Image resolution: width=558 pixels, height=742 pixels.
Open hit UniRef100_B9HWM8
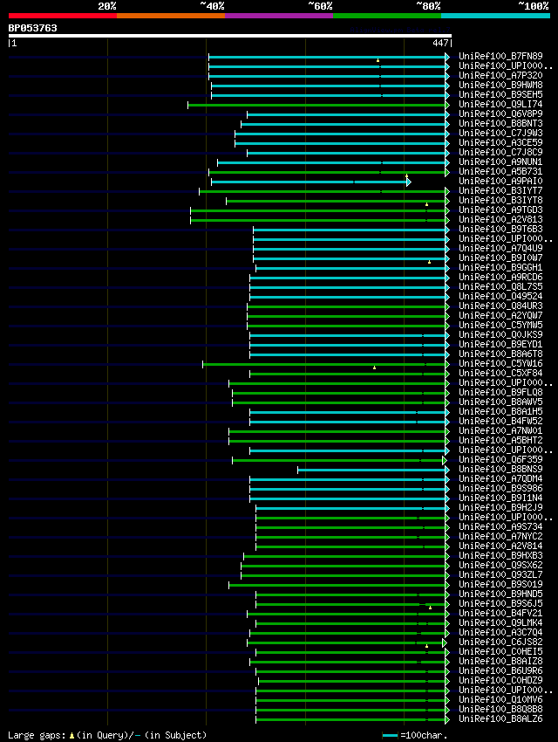[x=500, y=86]
